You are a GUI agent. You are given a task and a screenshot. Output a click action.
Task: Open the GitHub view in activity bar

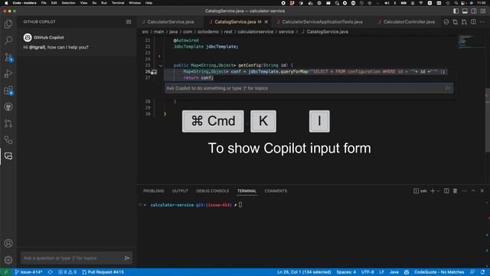tap(8, 107)
